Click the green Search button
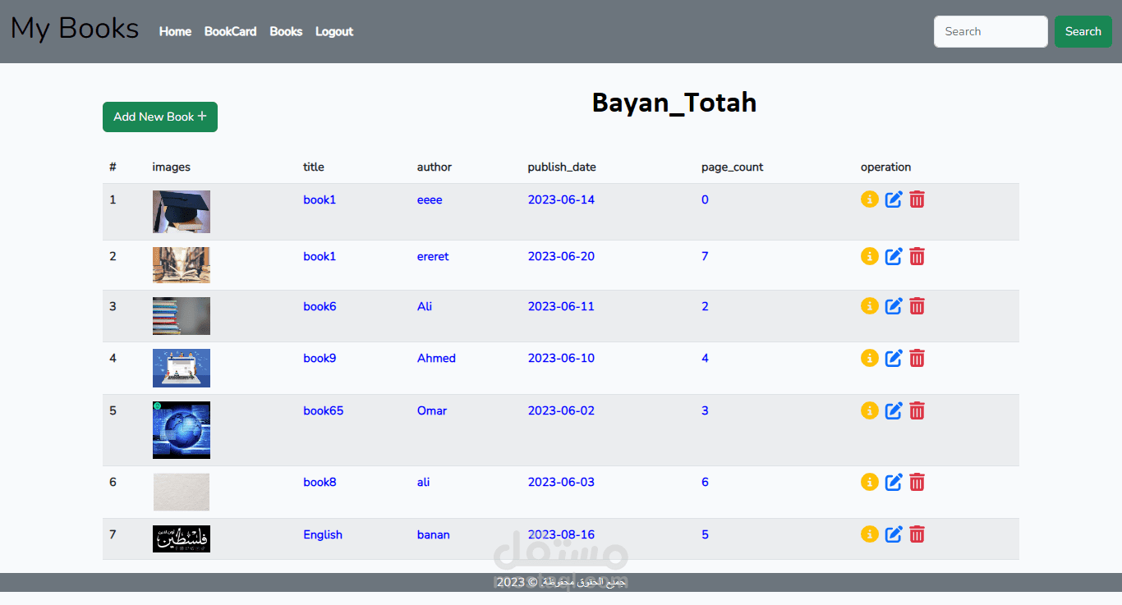Screen dimensions: 1122x605 [1083, 31]
